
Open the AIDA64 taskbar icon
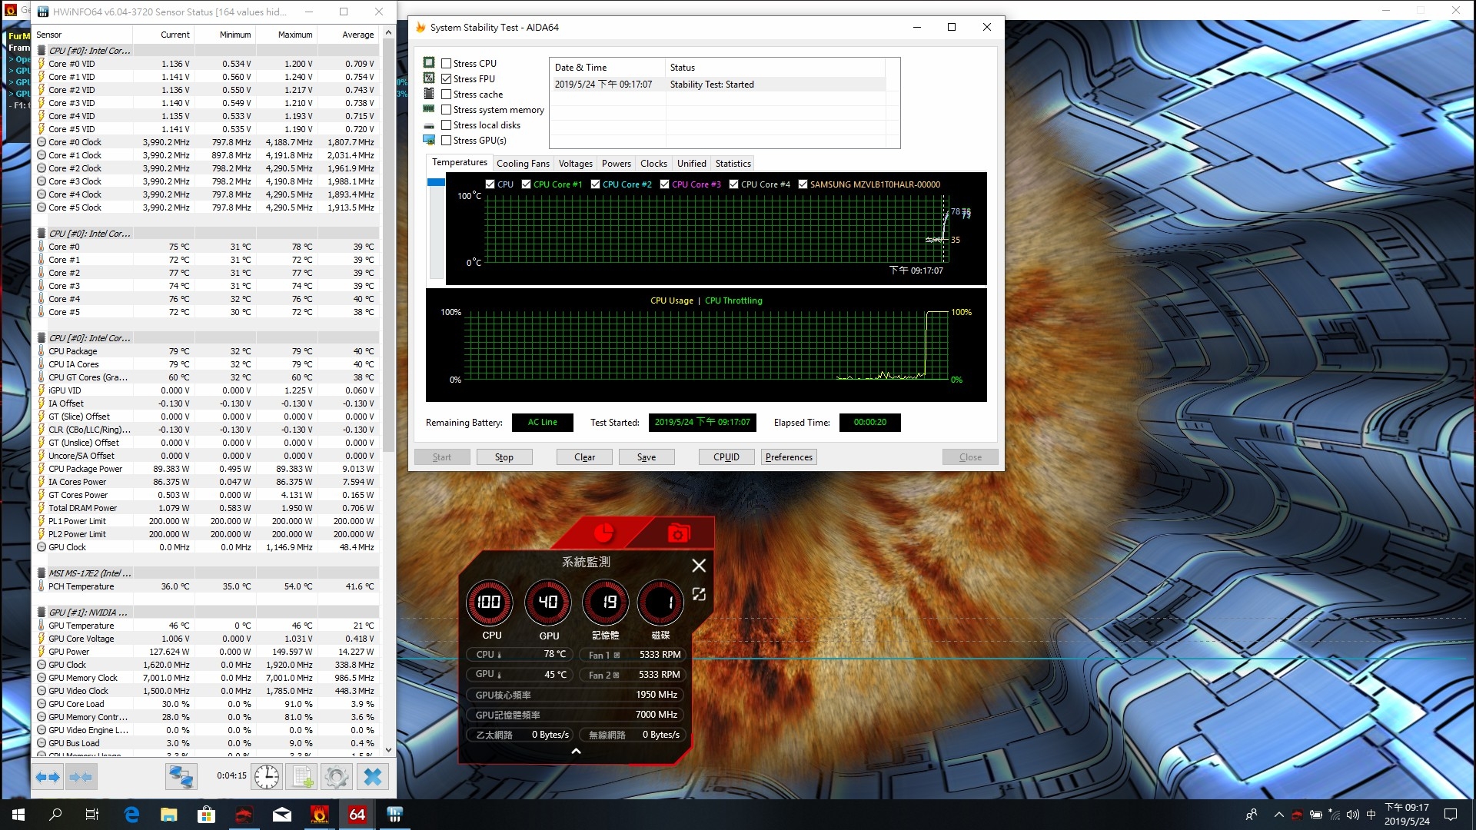coord(357,815)
